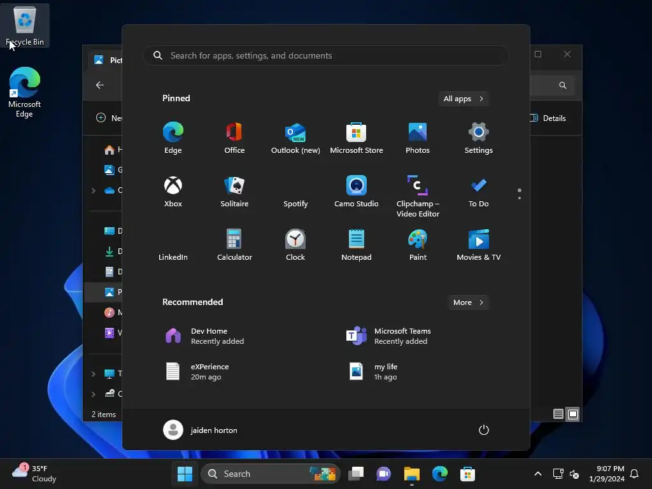The height and width of the screenshot is (489, 652).
Task: Launch the Paint app
Action: 418,245
